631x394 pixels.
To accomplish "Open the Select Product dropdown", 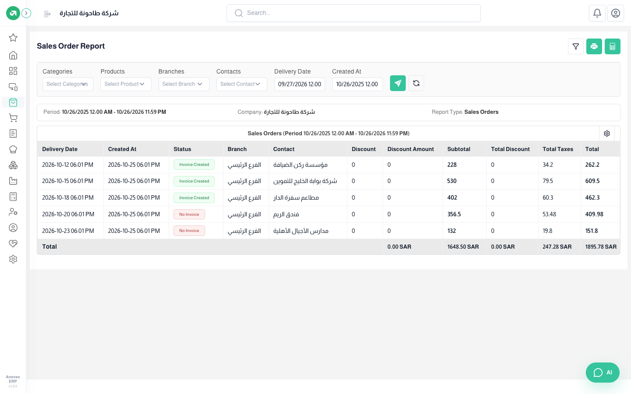I will pos(126,84).
